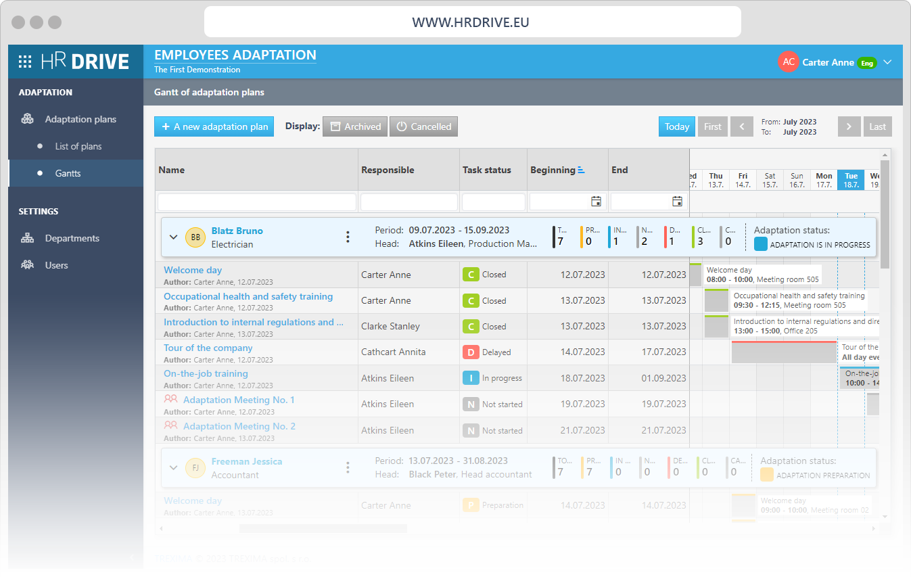Collapse the Freeman Jessica adaptation plan
Image resolution: width=911 pixels, height=581 pixels.
[173, 467]
